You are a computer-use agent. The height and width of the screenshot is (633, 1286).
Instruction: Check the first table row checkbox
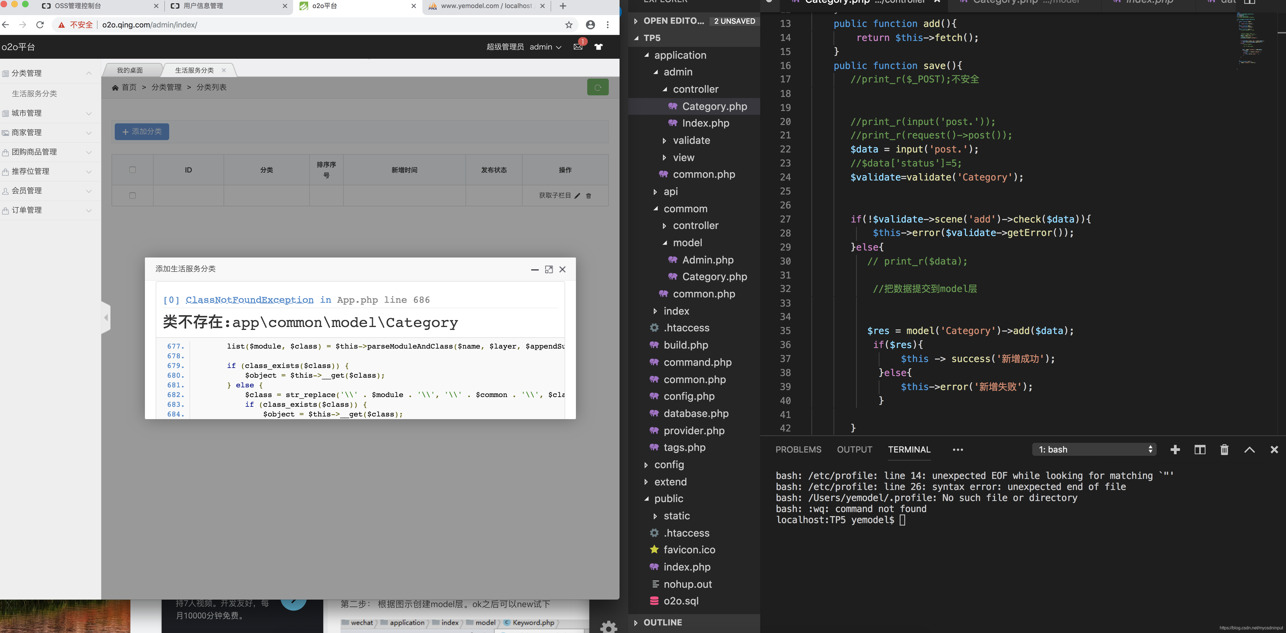(x=132, y=196)
